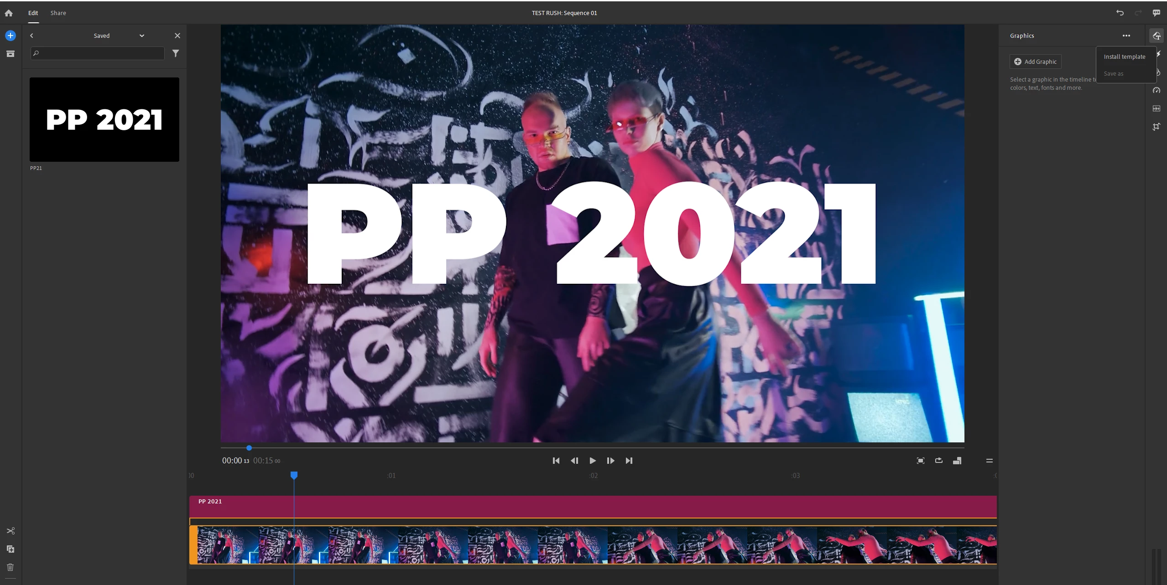The height and width of the screenshot is (585, 1167).
Task: Select Install template menu item
Action: coord(1124,56)
